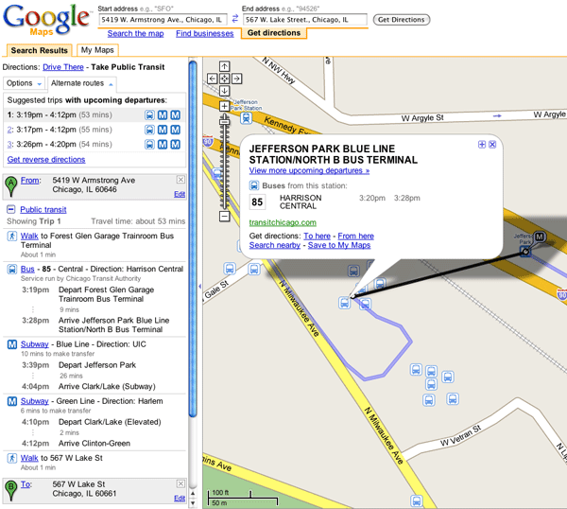Edit the From address
The image size is (567, 509).
coord(180,194)
